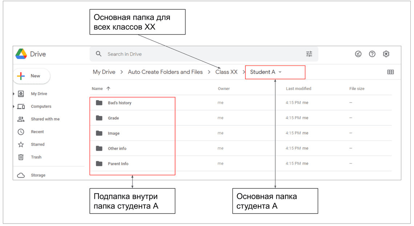Navigate to Auto Create Folders and Files breadcrumb
This screenshot has height=226, width=414.
(165, 72)
